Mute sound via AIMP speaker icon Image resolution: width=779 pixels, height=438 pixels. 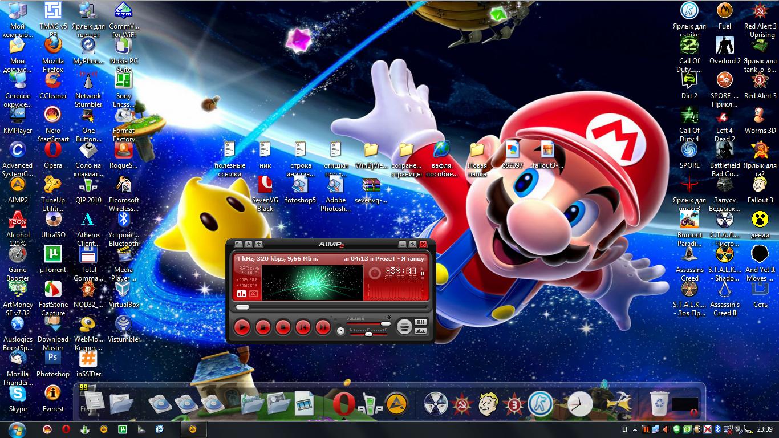388,317
